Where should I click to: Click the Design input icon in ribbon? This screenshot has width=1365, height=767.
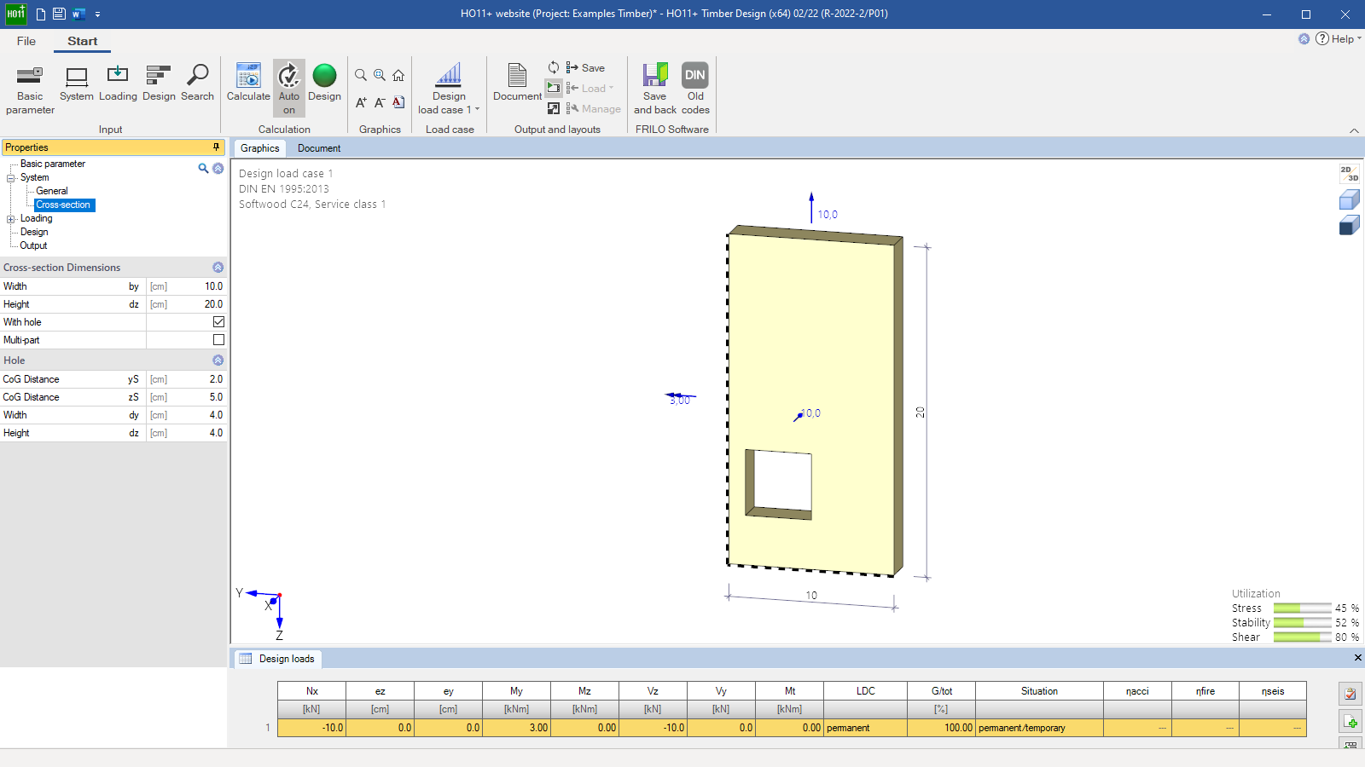point(159,84)
